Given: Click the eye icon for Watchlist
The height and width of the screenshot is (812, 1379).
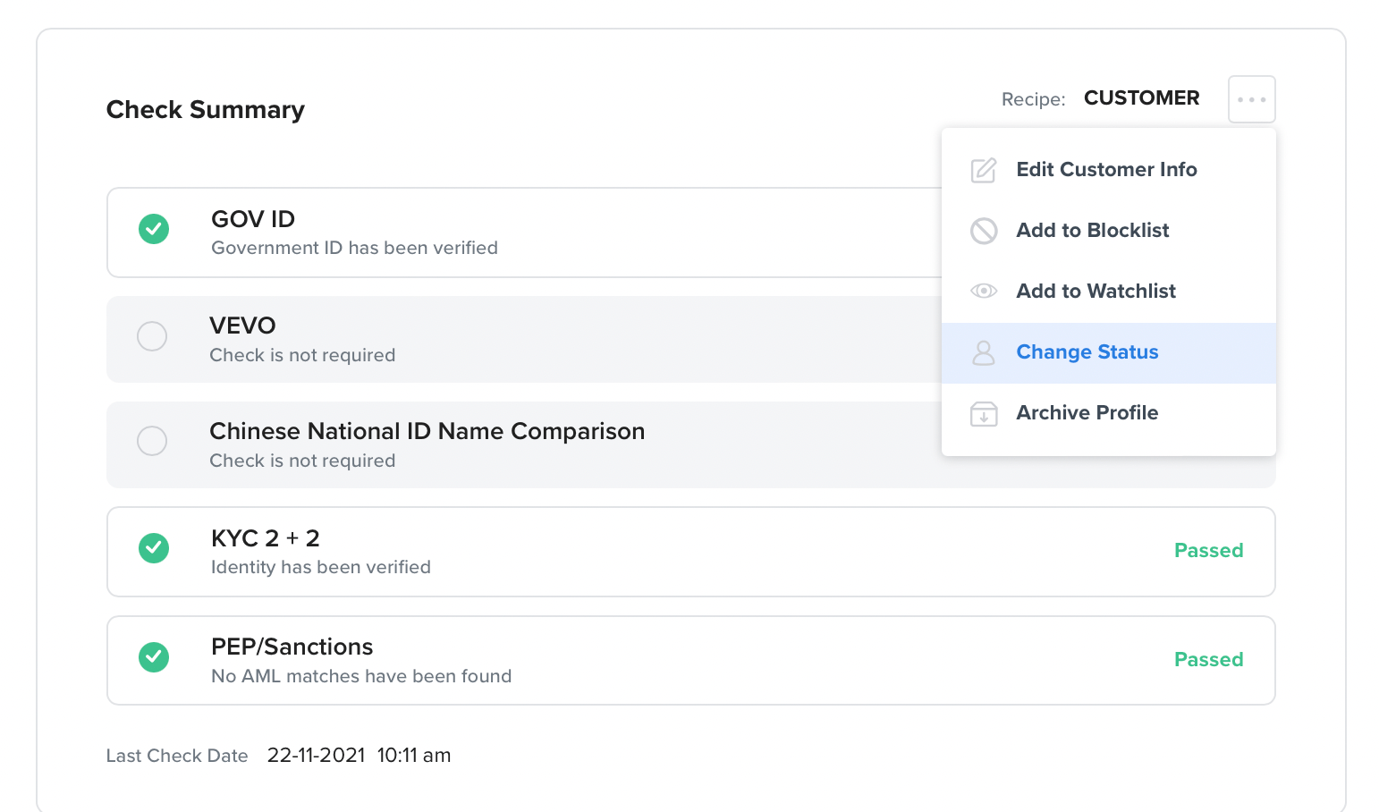Looking at the screenshot, I should tap(984, 291).
